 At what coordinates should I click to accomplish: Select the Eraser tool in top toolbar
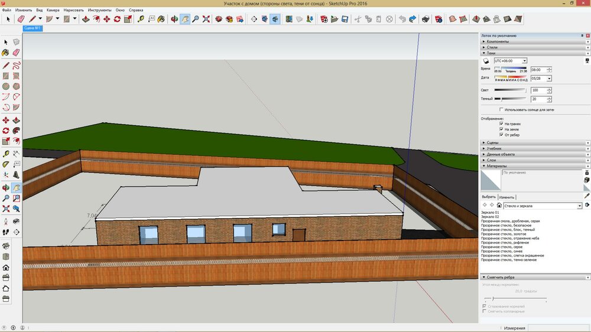[x=21, y=19]
